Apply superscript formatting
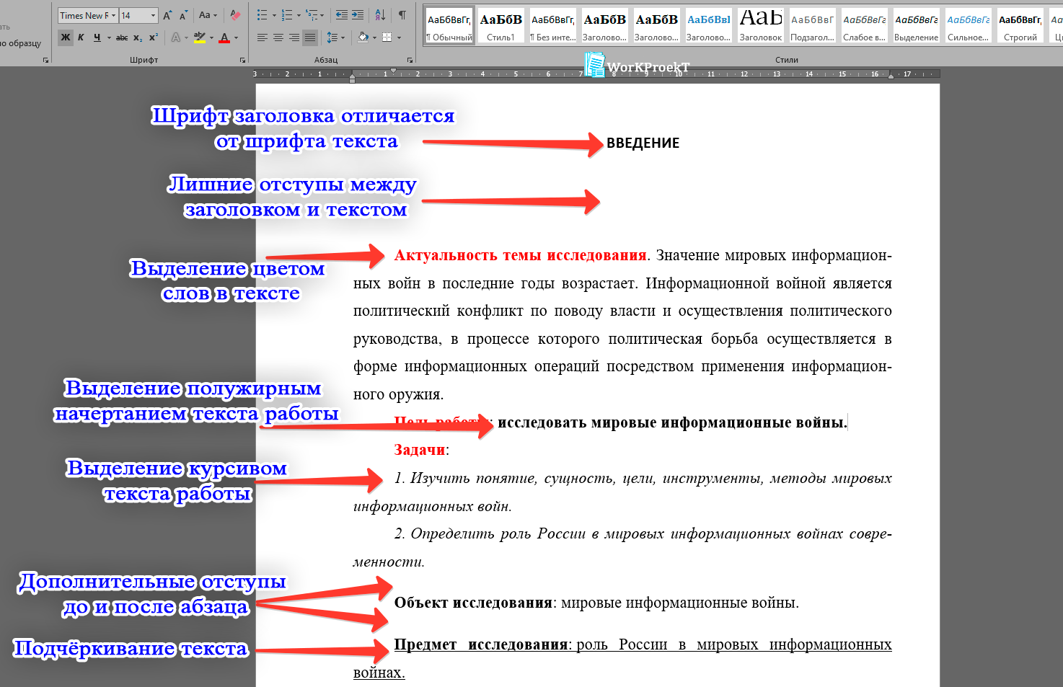The width and height of the screenshot is (1063, 687). point(153,37)
